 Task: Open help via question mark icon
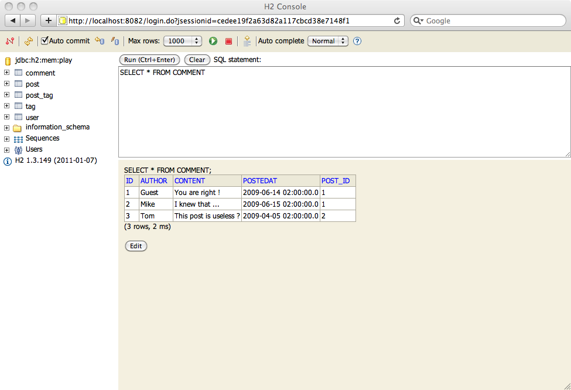357,41
